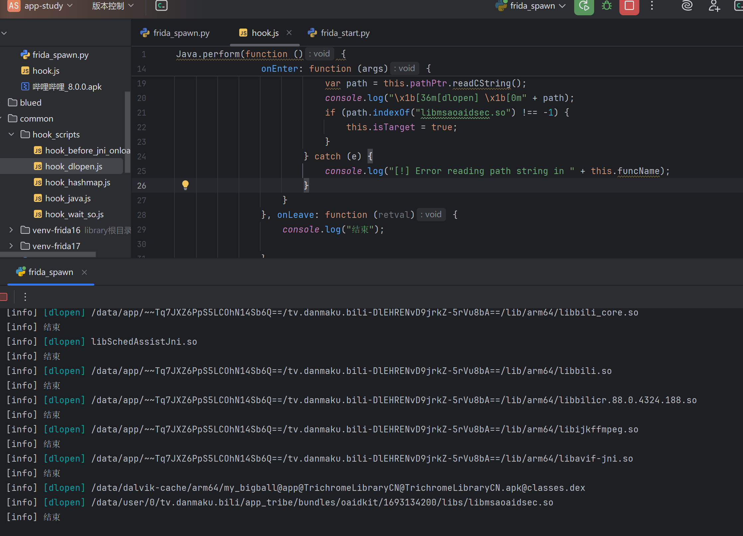Screen dimensions: 743x536
Task: Click the readCString call on line 19
Action: click(482, 83)
